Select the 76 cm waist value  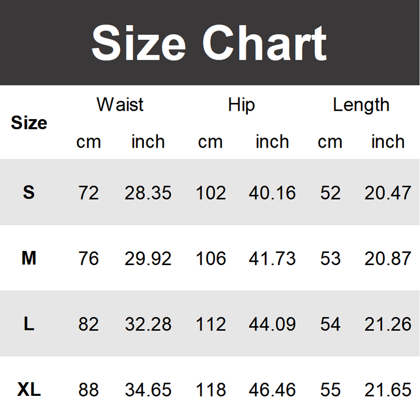click(88, 258)
